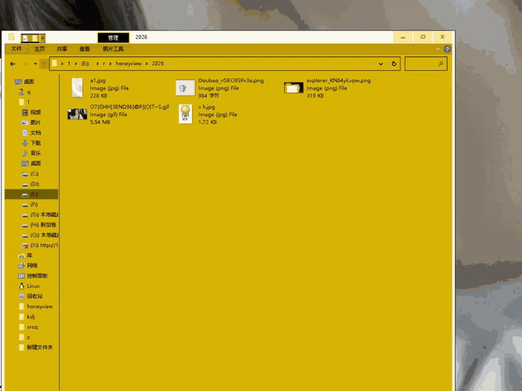Select the a1.jpg file thumbnail

(x=78, y=87)
